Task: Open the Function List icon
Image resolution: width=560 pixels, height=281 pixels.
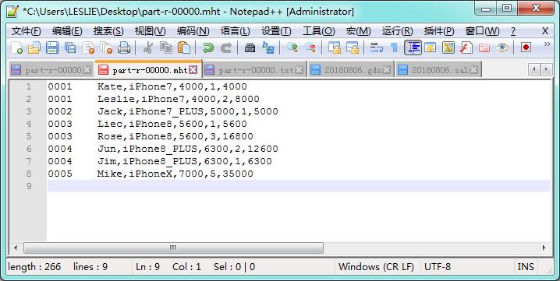Action: [466, 47]
